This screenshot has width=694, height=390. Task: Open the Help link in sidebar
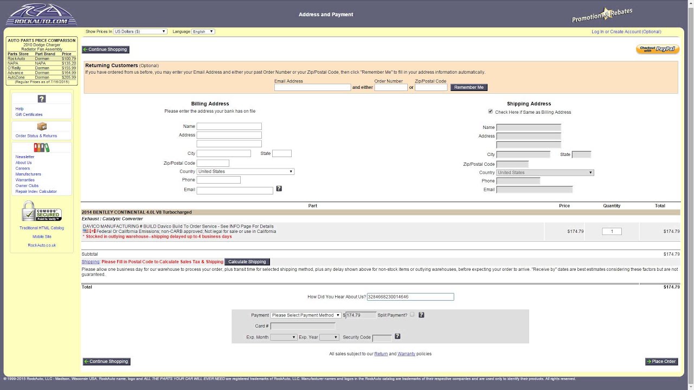click(20, 109)
